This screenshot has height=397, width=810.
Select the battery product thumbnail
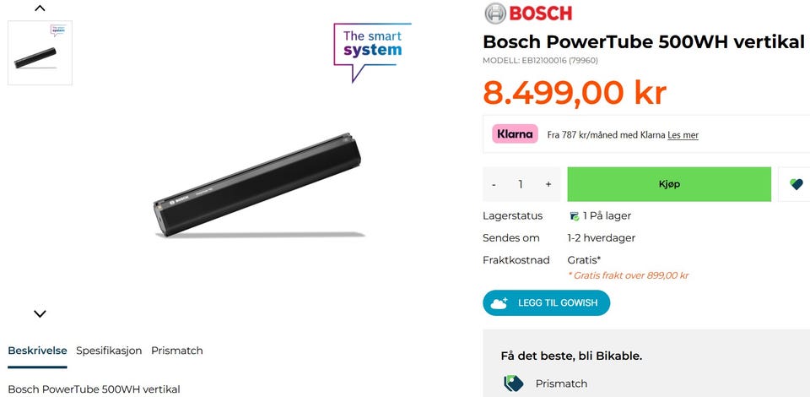pos(40,53)
